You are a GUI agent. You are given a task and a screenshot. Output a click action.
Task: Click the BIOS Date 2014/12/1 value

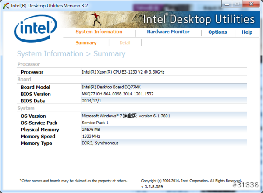92,101
